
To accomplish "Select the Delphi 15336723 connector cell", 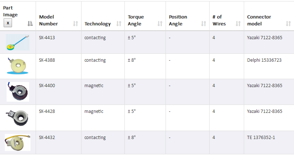I will (x=264, y=60).
